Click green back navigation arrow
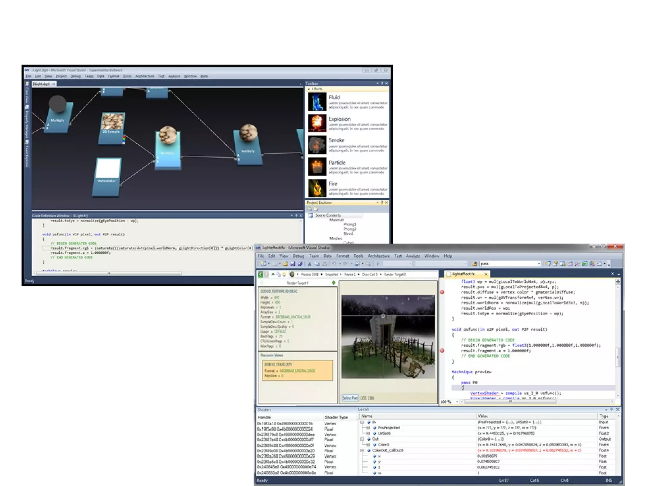Image resolution: width=648 pixels, height=486 pixels. [x=261, y=274]
